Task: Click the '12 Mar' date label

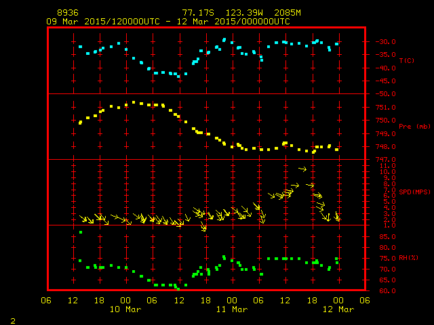Action: tap(338, 309)
